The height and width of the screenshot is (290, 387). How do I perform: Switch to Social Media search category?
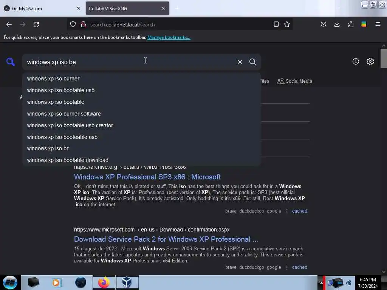[x=294, y=81]
